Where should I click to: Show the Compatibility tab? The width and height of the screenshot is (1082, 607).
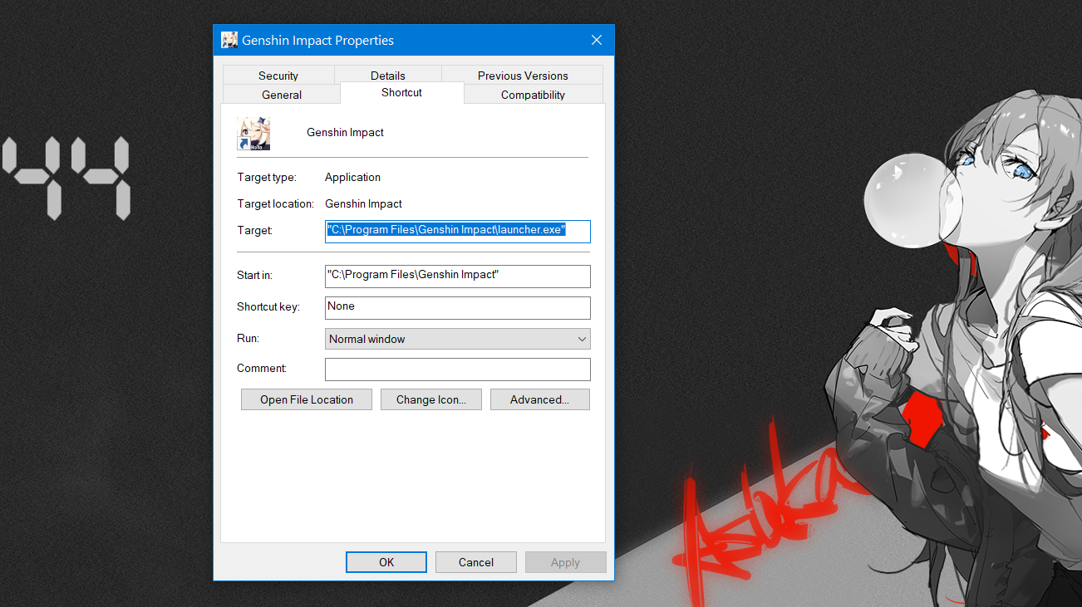pyautogui.click(x=533, y=95)
